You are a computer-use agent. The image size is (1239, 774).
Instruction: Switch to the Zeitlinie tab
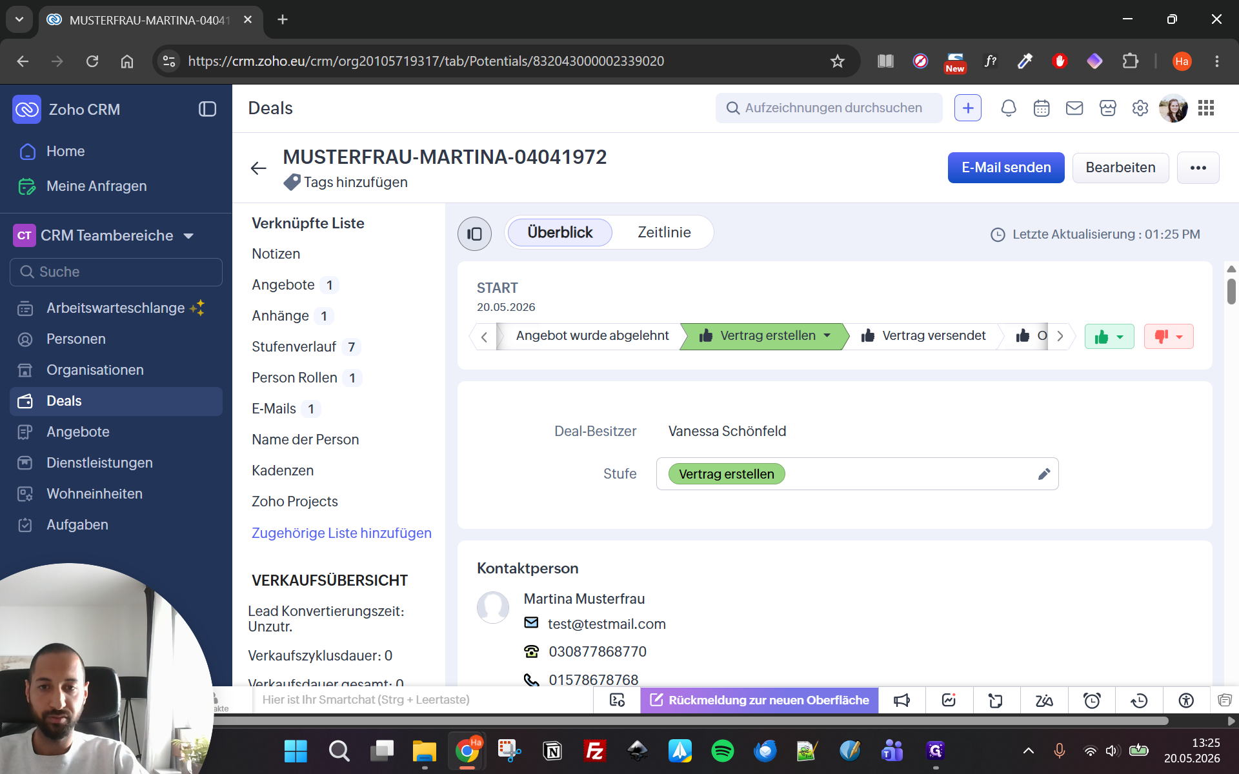[664, 232]
